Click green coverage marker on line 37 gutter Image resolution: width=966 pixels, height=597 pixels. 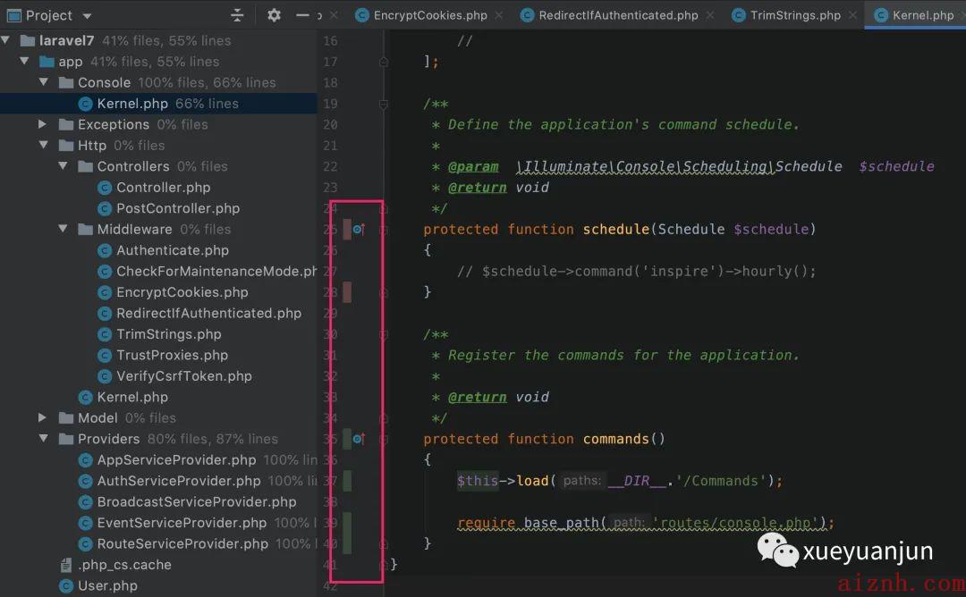pos(347,481)
